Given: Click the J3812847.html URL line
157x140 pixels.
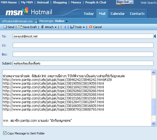Looking at the screenshot, I should point(53,102).
